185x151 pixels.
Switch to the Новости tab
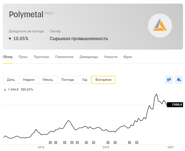(x=111, y=57)
